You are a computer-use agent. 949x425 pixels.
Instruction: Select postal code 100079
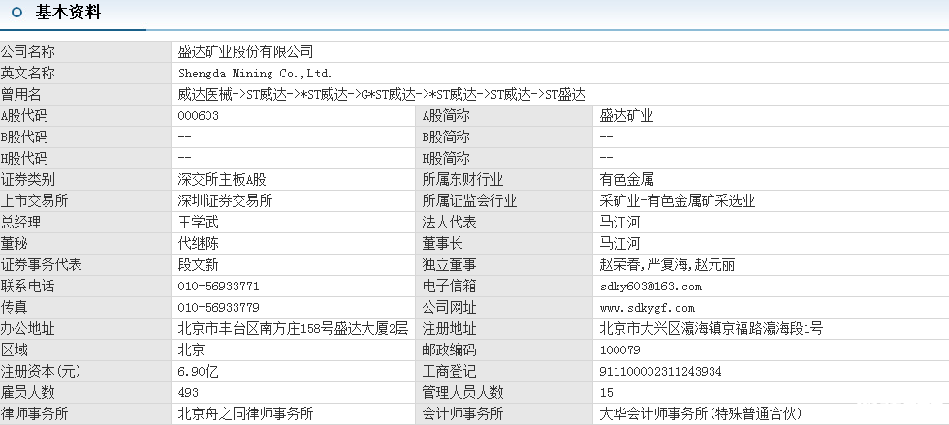coord(619,350)
